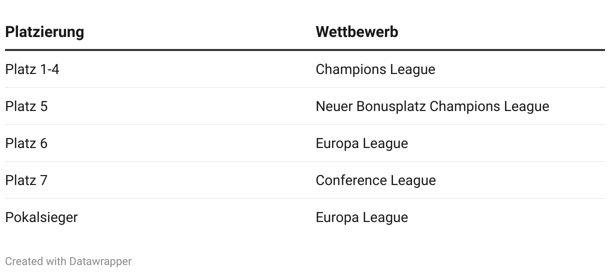The height and width of the screenshot is (273, 610).
Task: Select the Champions League cell for Platz 1-4
Action: 375,69
